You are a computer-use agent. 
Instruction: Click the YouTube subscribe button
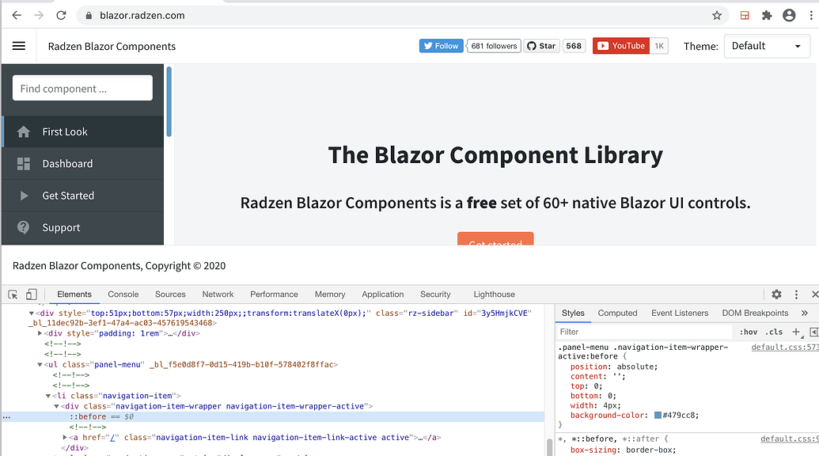(x=621, y=46)
